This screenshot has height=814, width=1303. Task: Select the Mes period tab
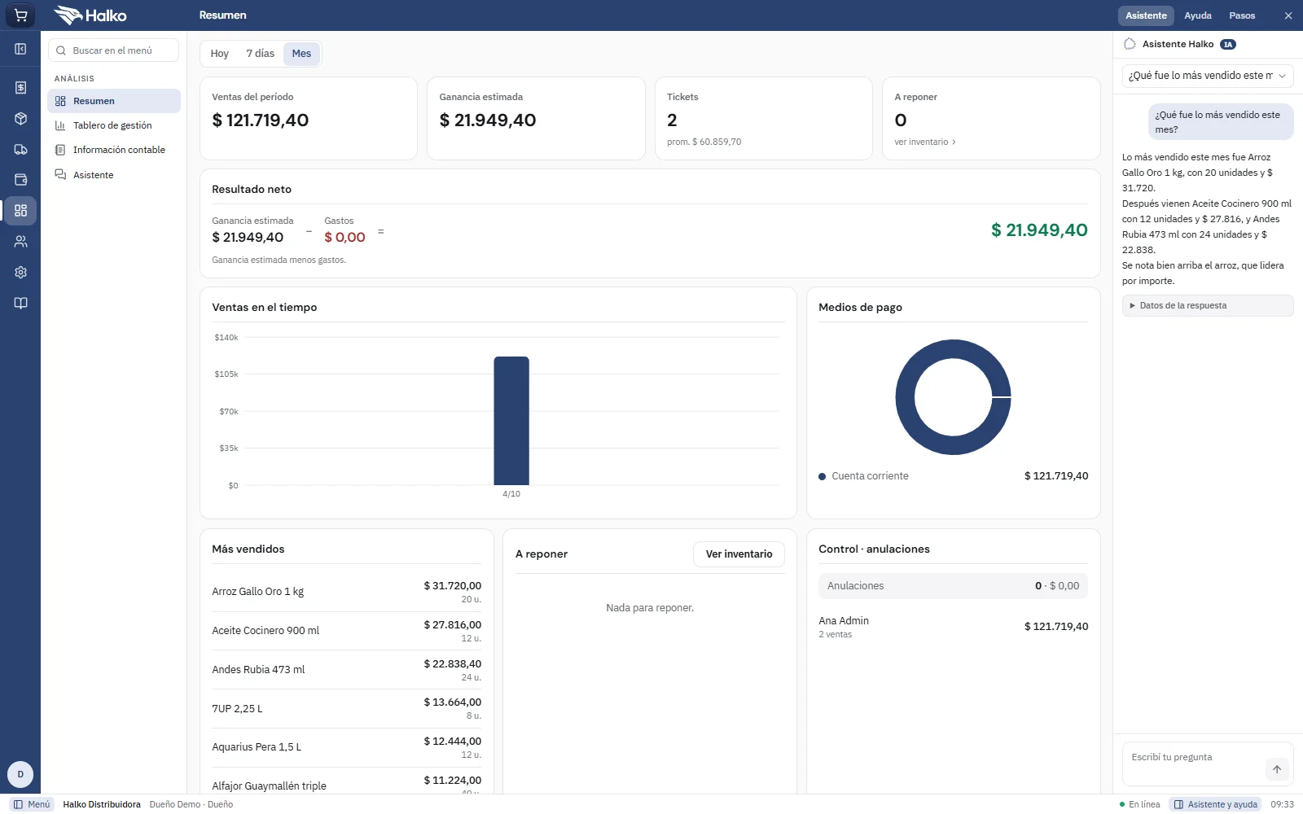(x=301, y=54)
